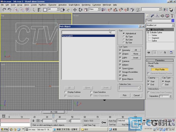Click Cancel in Pick Object dialog
This screenshot has height=132, width=176.
pos(136,95)
